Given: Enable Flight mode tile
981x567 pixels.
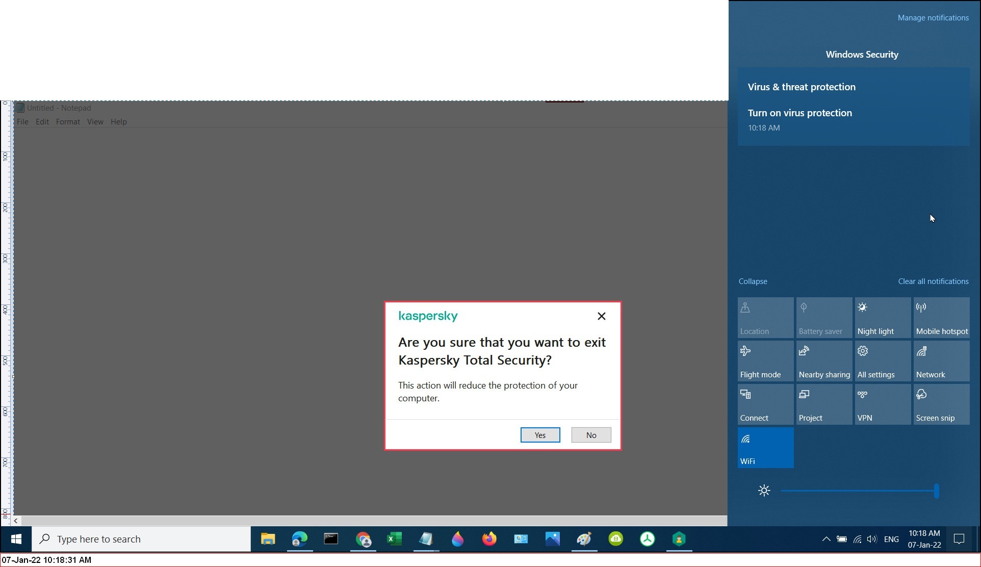Looking at the screenshot, I should (765, 361).
